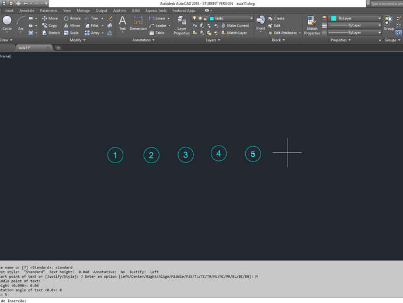Toggle the lock icon on texto layer

[x=206, y=18]
